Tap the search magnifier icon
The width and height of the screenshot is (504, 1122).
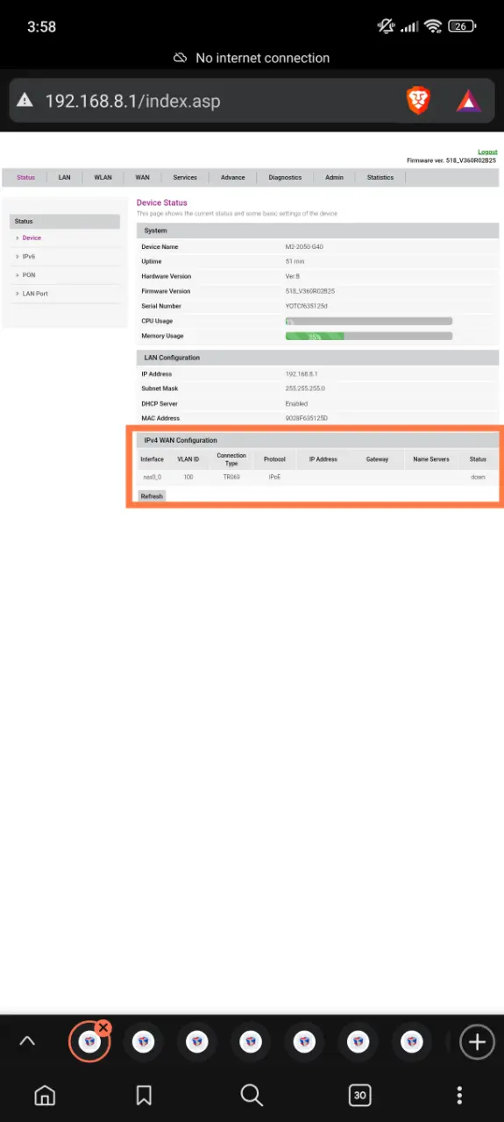pyautogui.click(x=252, y=1095)
